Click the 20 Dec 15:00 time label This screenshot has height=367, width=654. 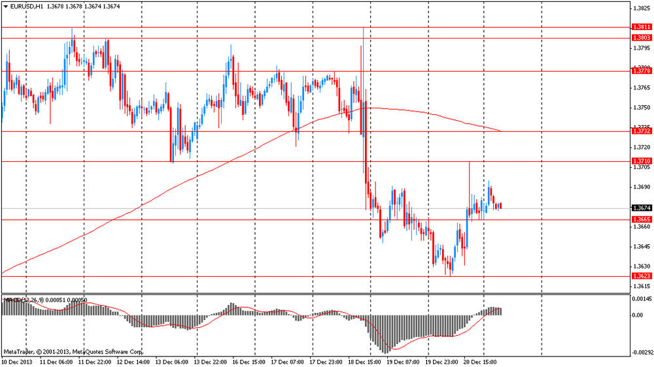480,362
